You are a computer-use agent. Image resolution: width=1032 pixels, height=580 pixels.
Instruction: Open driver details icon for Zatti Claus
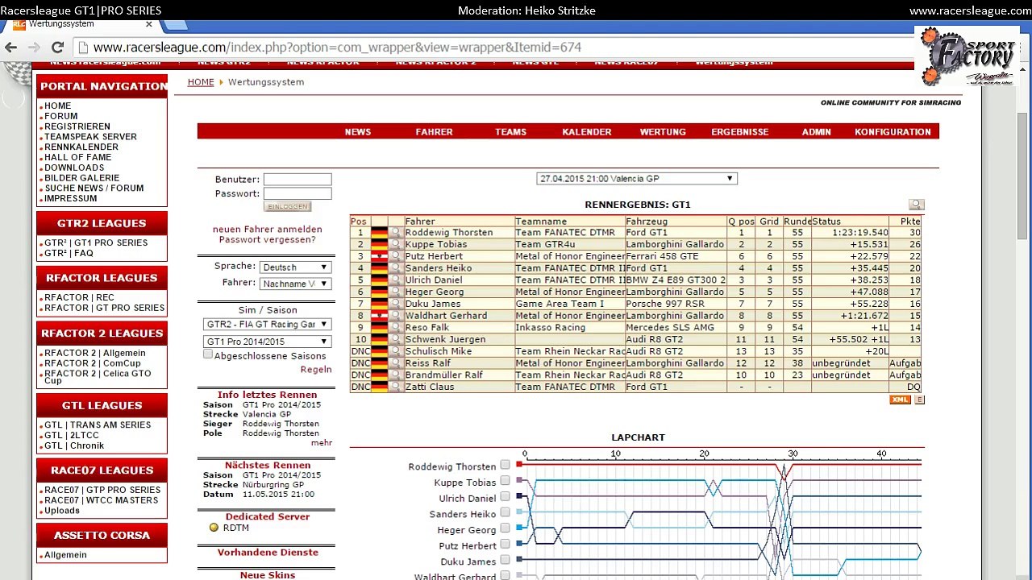[395, 387]
